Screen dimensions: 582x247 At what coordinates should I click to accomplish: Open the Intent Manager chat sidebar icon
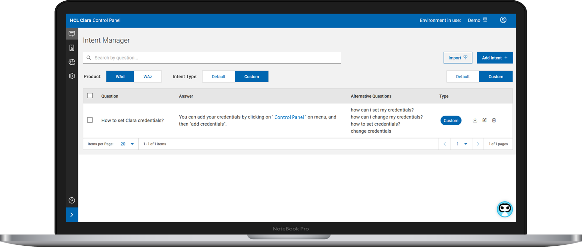pos(72,34)
